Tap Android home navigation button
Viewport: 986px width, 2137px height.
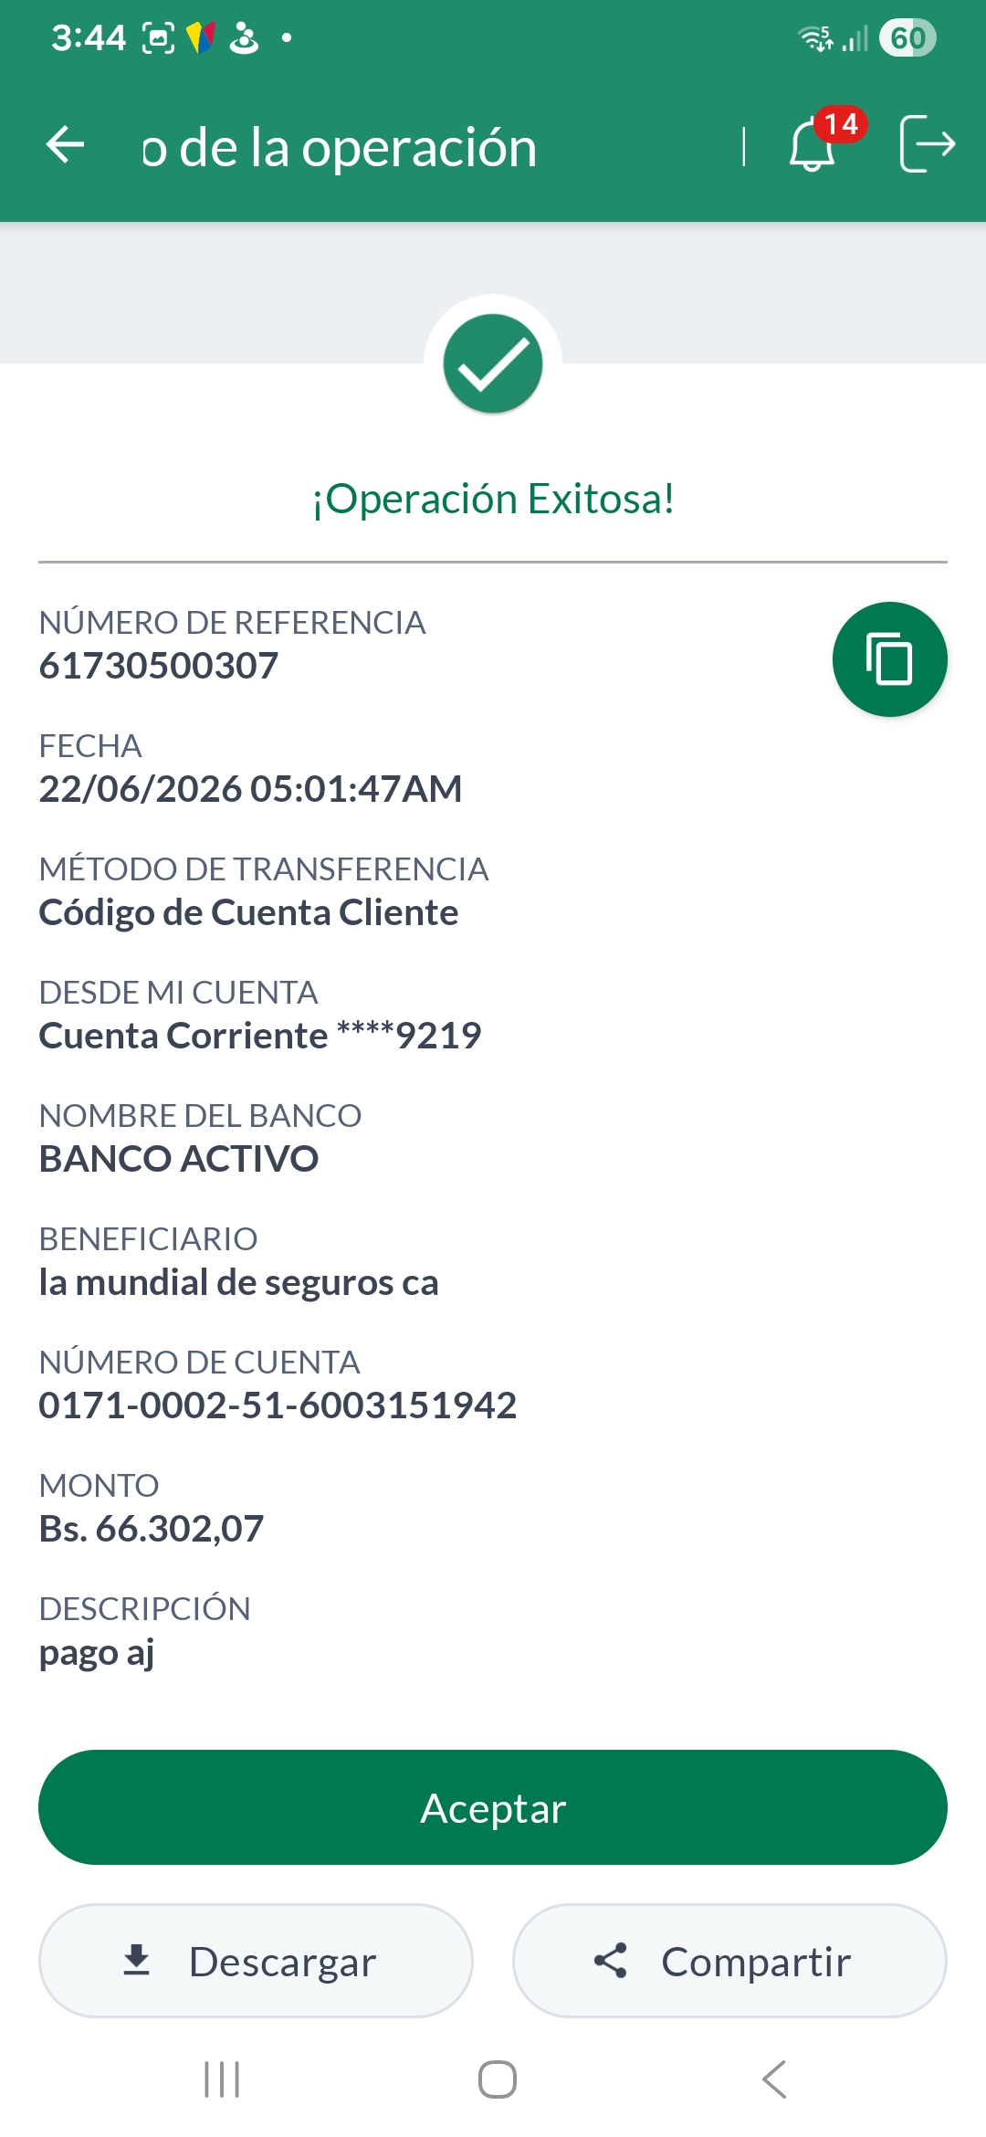click(x=498, y=2079)
